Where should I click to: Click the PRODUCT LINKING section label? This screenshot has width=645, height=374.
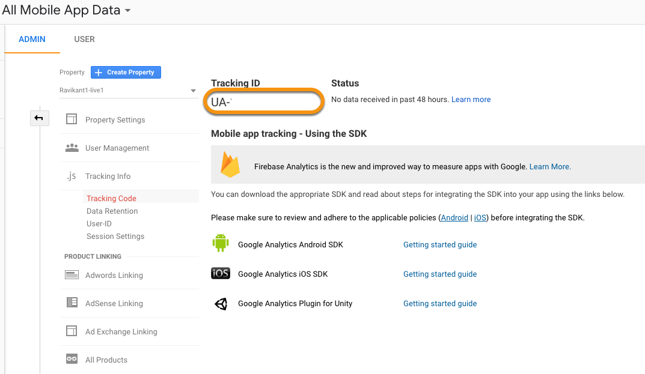tap(93, 256)
